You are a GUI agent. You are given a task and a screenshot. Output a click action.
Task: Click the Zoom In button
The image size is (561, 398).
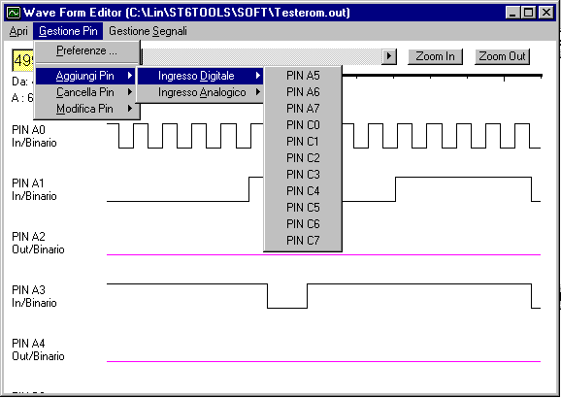435,56
